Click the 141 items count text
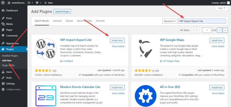 (x=184, y=30)
